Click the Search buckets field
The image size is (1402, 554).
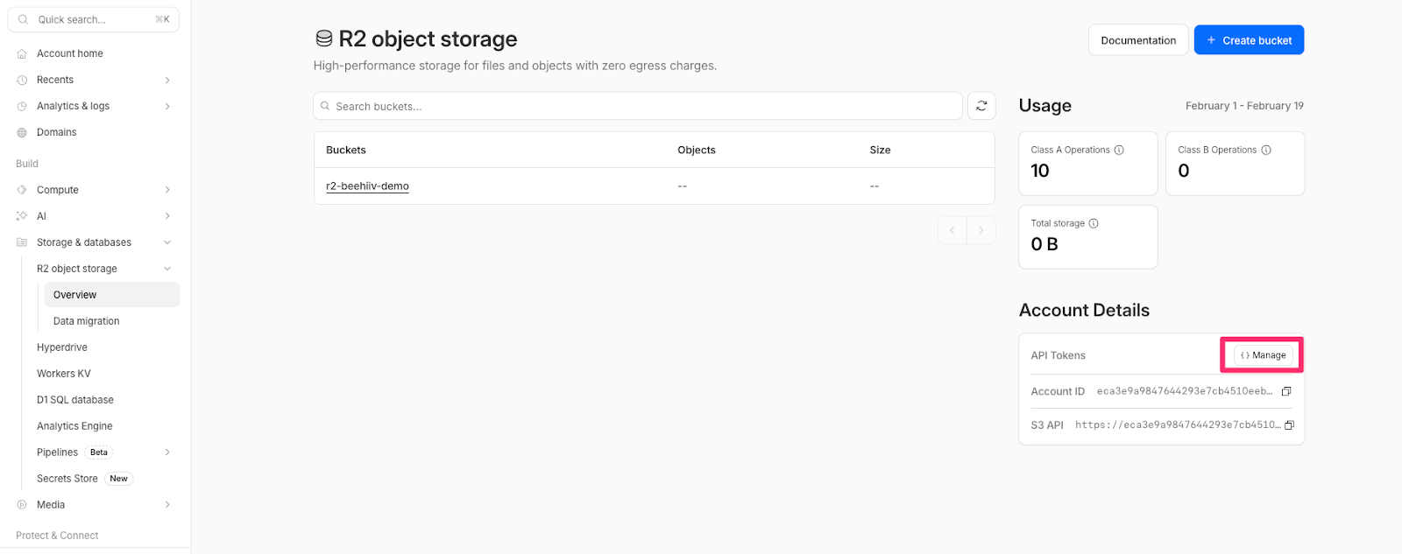pos(640,106)
